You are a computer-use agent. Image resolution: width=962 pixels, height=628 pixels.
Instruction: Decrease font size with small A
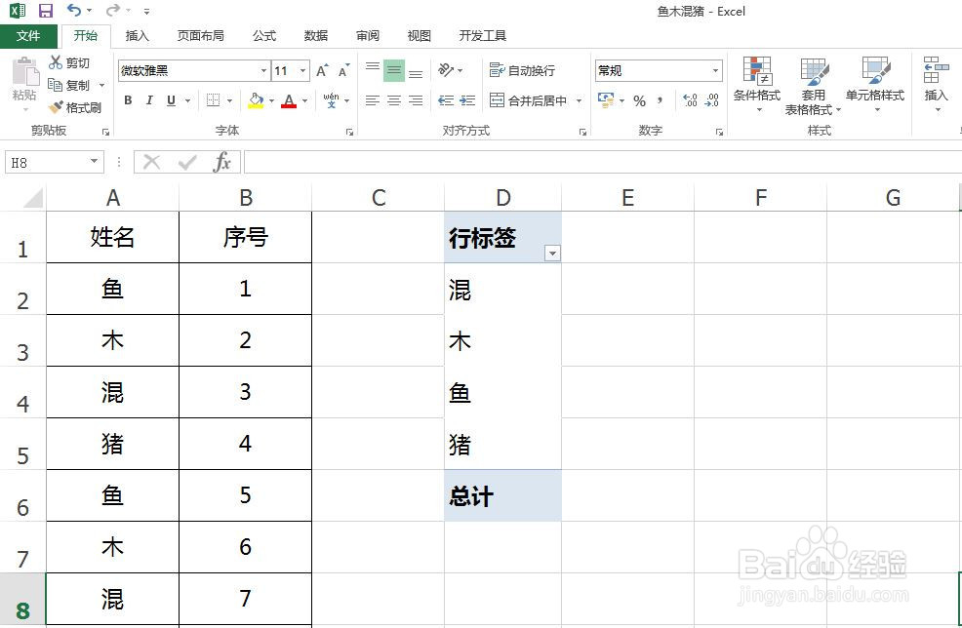coord(343,70)
